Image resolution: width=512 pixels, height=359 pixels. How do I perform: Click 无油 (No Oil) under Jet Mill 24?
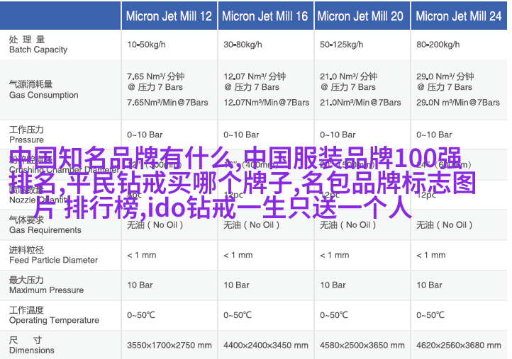coord(445,225)
